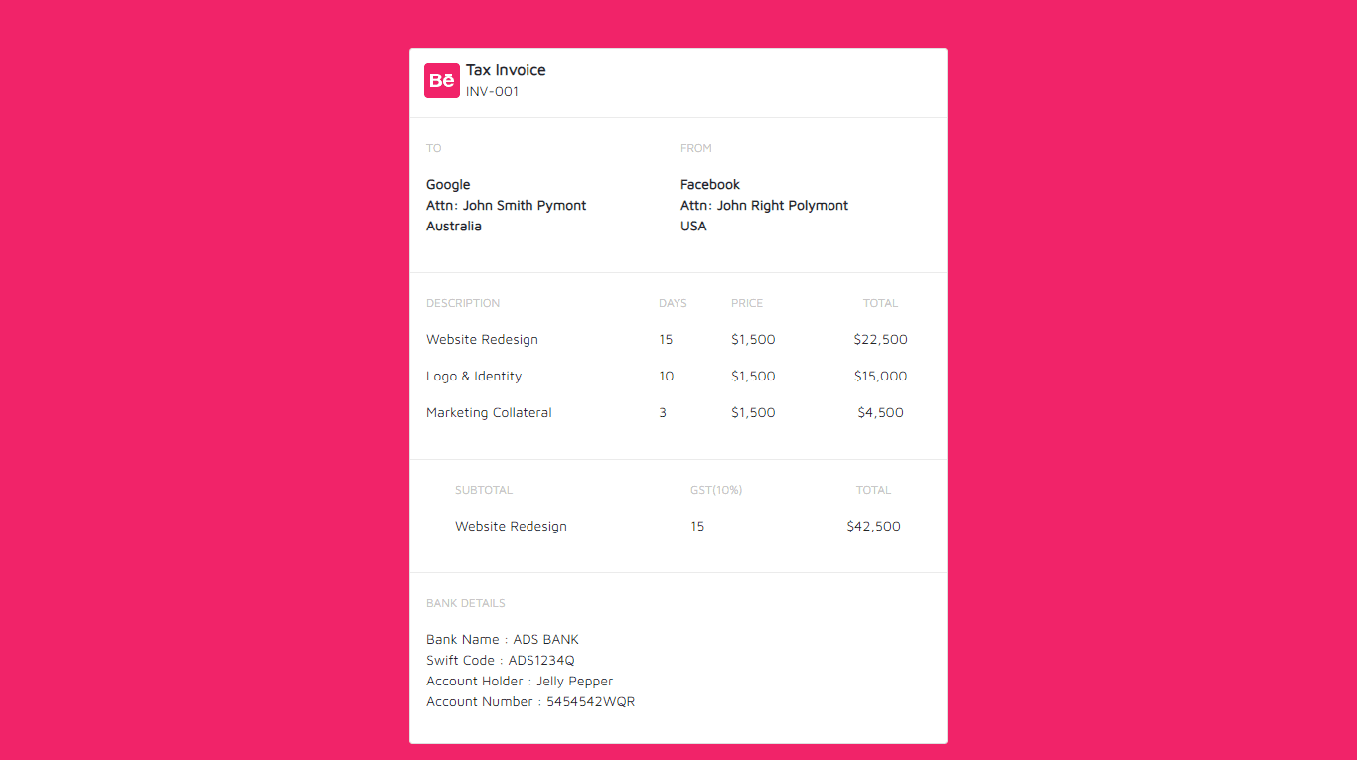This screenshot has width=1357, height=760.
Task: Select the account number 5454542WQR
Action: 591,701
